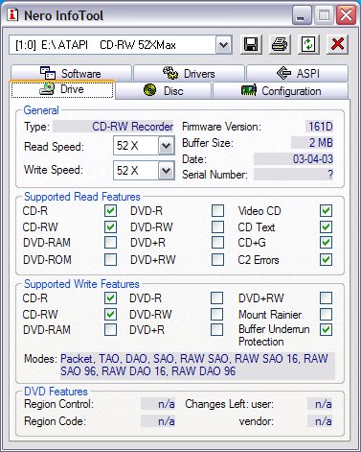Click the Date value 03-04-03
This screenshot has width=361, height=452.
tap(294, 159)
